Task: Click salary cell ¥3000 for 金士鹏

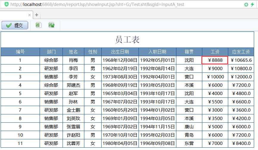Action: coord(215,110)
